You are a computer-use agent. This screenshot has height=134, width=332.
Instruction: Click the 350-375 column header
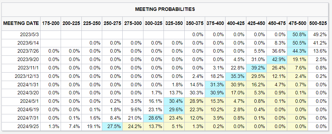tap(195, 24)
